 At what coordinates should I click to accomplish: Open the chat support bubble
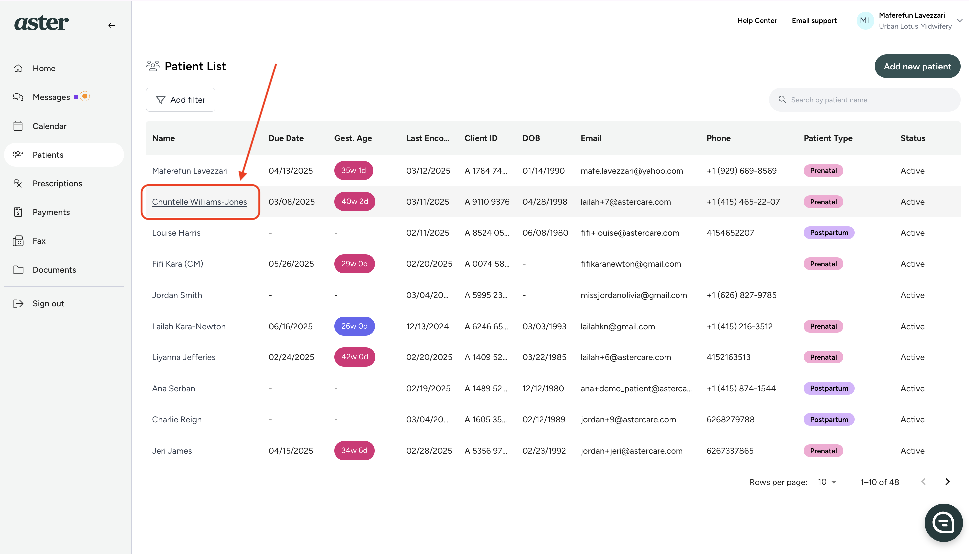[943, 523]
